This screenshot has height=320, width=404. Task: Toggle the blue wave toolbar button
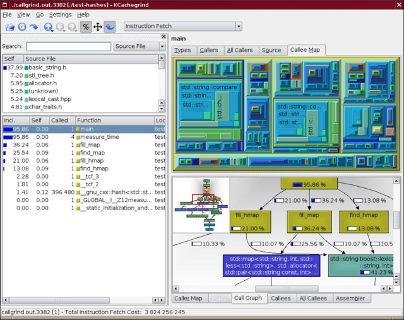[110, 27]
